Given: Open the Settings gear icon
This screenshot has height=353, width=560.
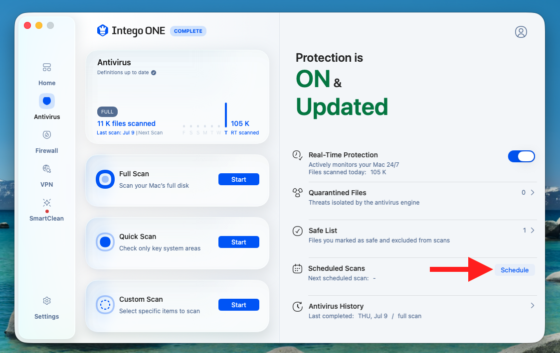Looking at the screenshot, I should (47, 301).
